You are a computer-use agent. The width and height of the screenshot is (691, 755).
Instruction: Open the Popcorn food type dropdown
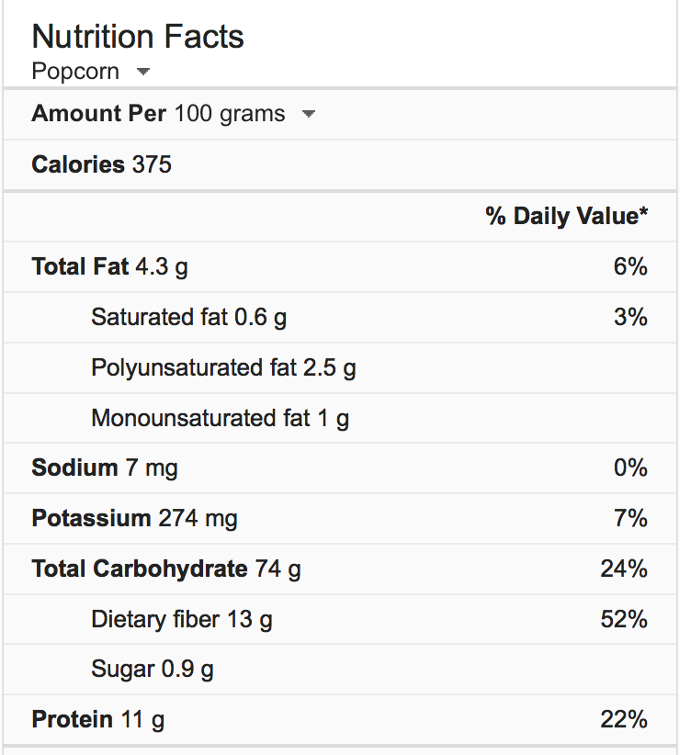pos(142,72)
